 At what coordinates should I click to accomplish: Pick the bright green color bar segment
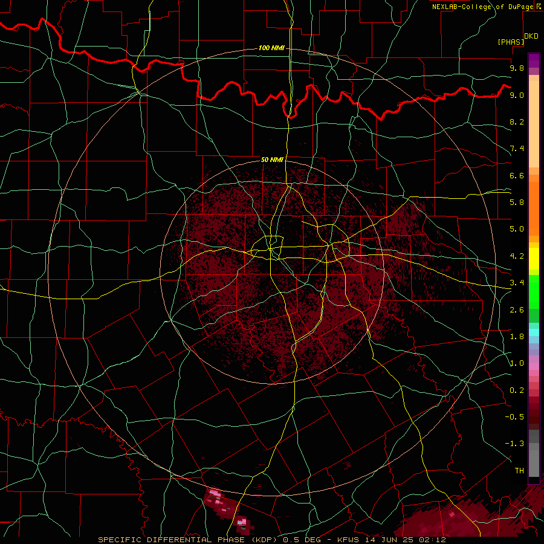(x=534, y=292)
